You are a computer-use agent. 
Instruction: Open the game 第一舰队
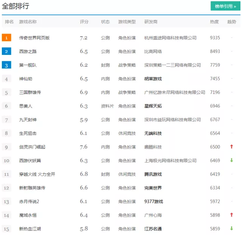coord(28,65)
